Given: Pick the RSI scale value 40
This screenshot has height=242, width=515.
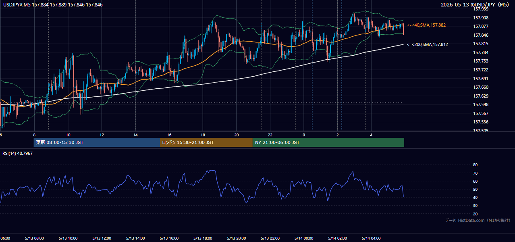Looking at the screenshot, I should tap(475, 198).
